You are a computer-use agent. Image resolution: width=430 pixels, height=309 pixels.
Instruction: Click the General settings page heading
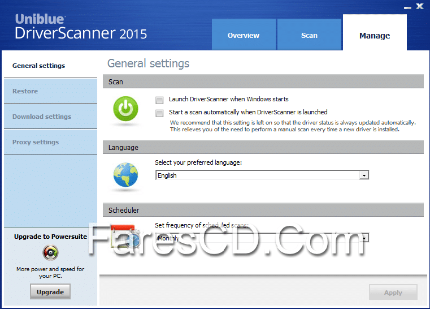149,63
